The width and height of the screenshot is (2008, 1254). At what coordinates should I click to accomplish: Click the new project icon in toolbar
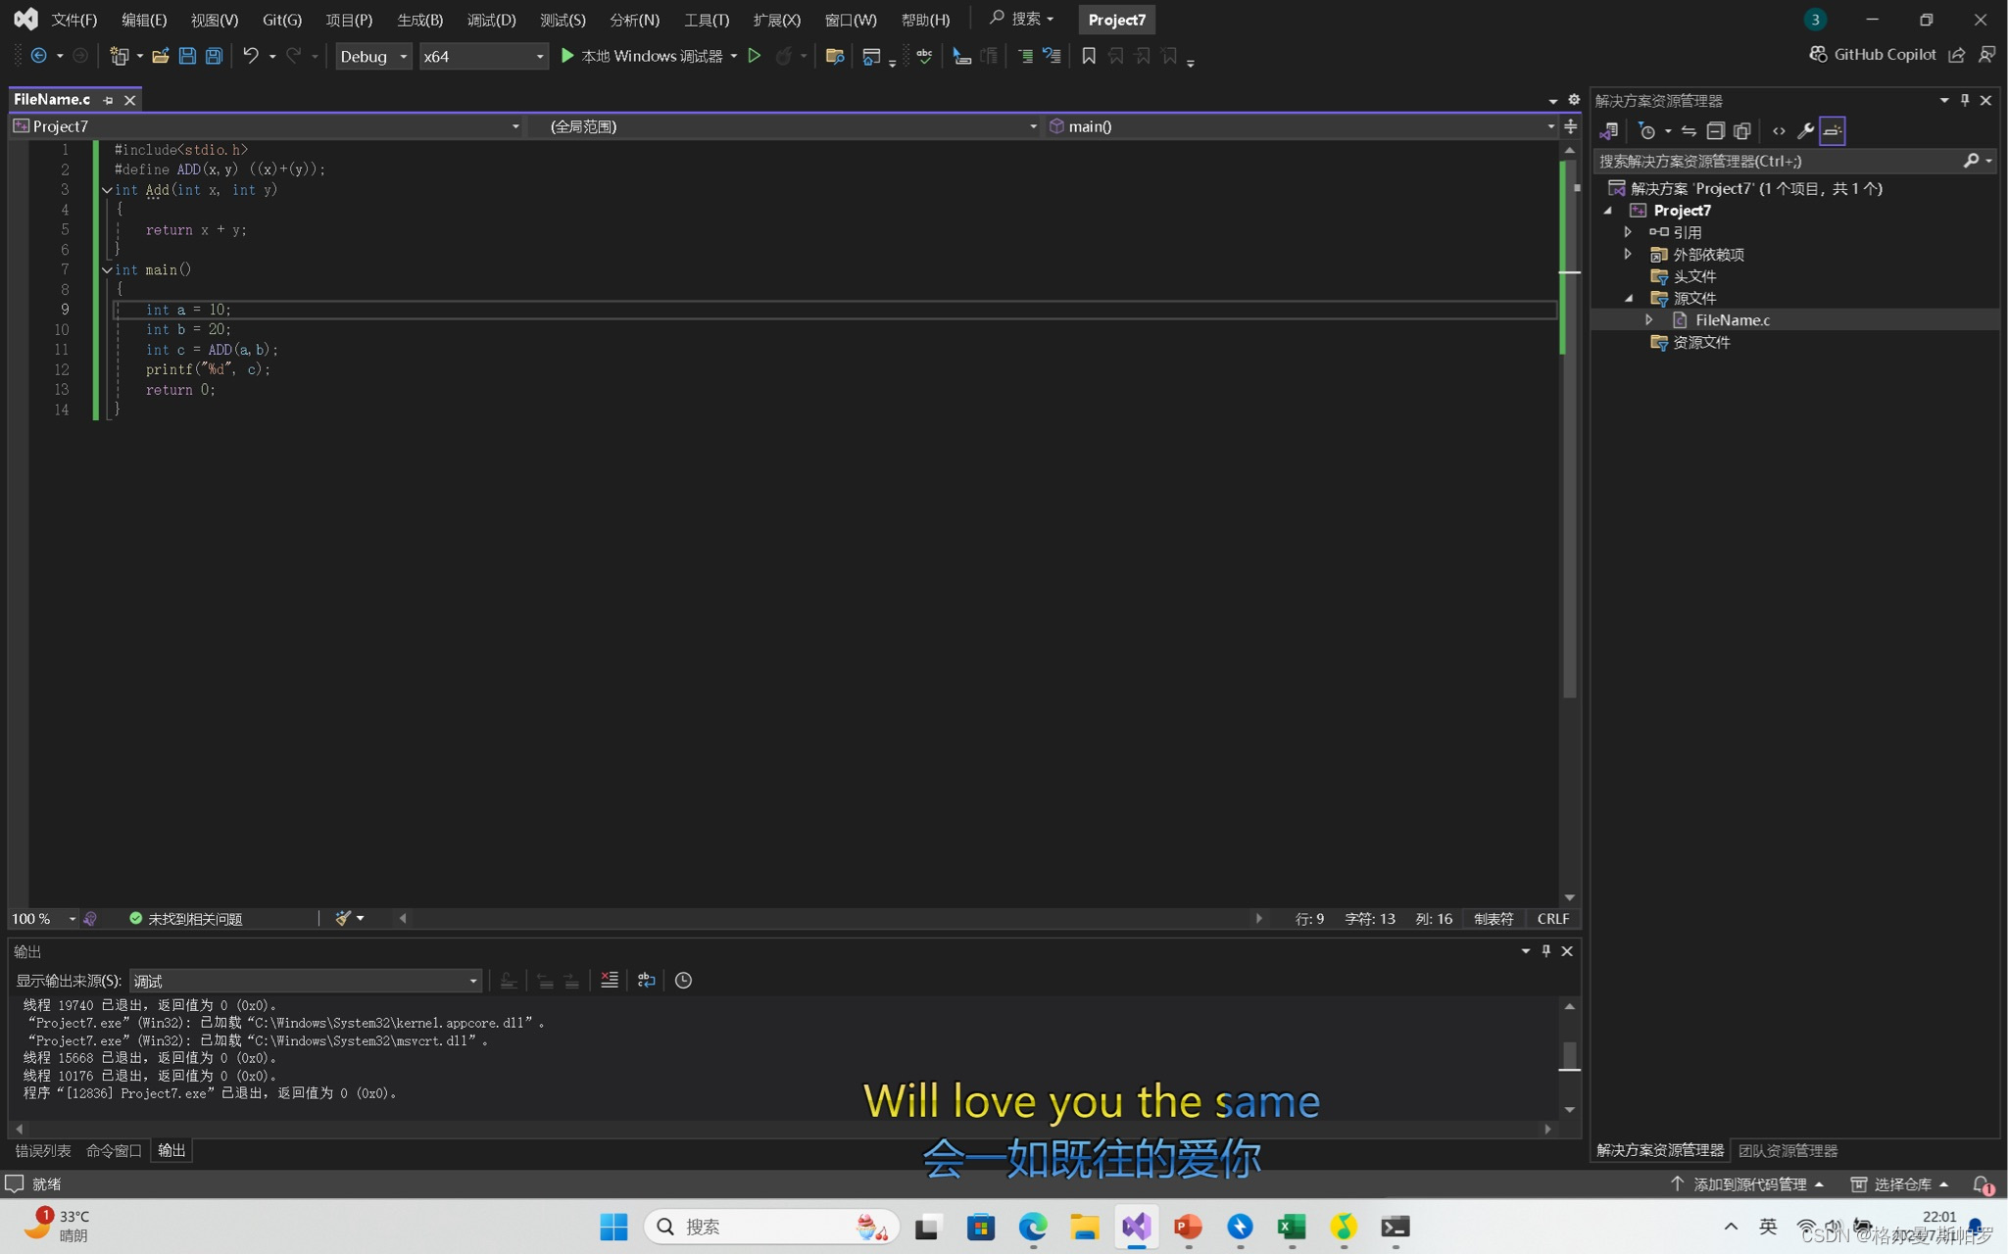pyautogui.click(x=120, y=56)
